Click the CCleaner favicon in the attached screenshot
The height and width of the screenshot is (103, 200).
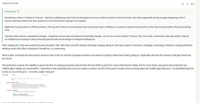14,83
